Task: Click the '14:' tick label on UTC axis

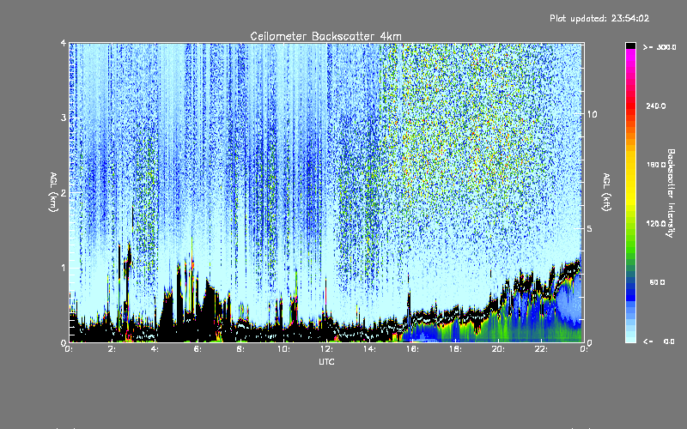Action: coord(369,349)
